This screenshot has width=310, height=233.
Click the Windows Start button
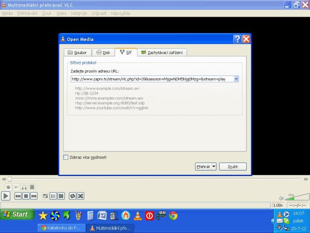(17, 214)
